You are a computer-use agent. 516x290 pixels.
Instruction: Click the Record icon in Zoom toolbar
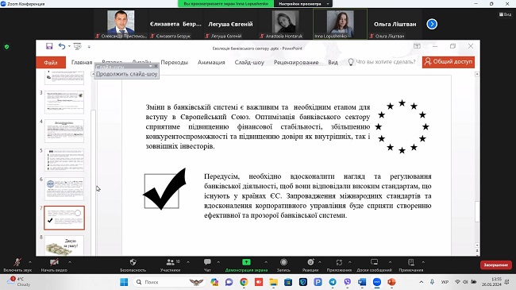point(283,262)
